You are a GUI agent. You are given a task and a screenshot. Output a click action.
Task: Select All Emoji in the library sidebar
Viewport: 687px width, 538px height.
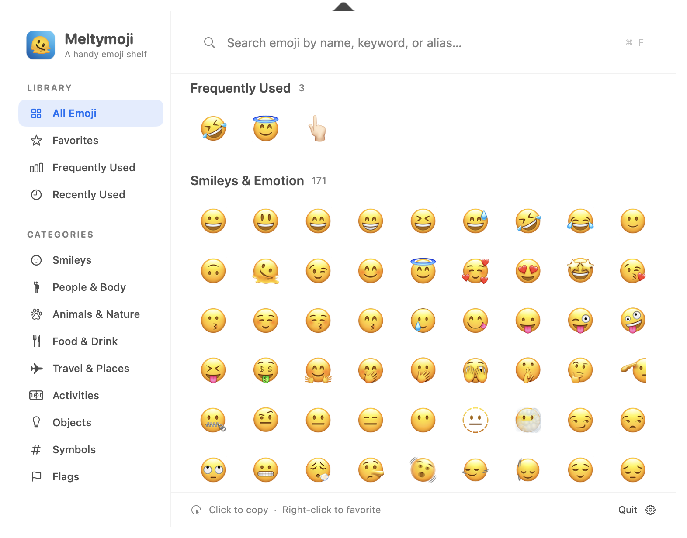[x=91, y=113]
